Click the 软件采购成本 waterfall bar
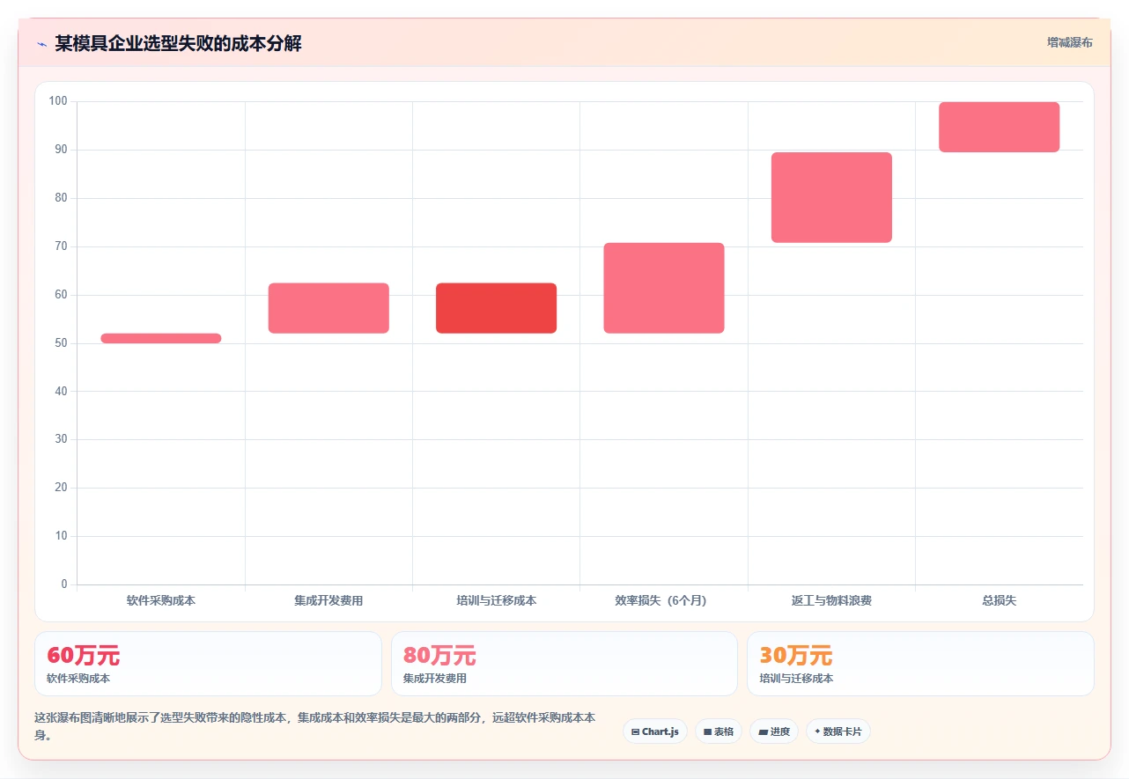This screenshot has height=779, width=1129. (161, 338)
